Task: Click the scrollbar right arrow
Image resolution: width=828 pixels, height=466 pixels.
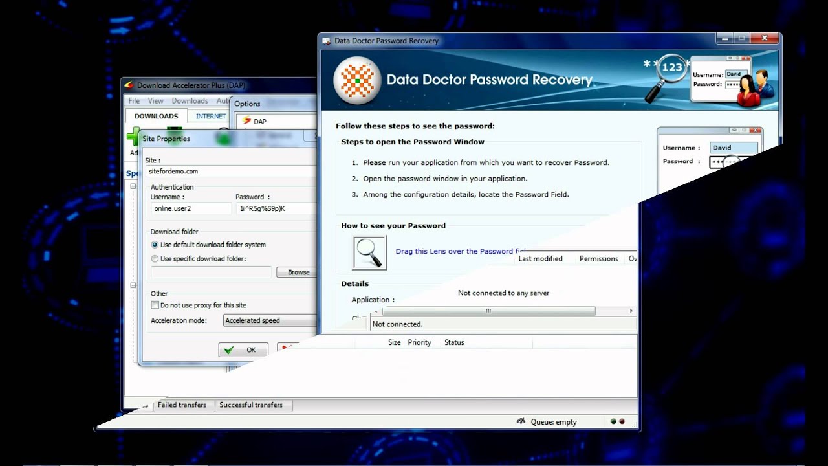Action: point(631,311)
